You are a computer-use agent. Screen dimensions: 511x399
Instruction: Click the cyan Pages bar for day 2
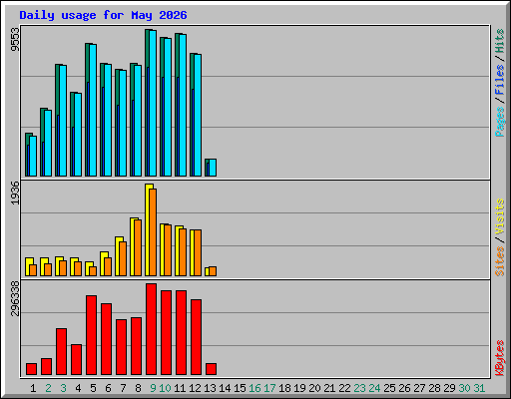coord(48,143)
